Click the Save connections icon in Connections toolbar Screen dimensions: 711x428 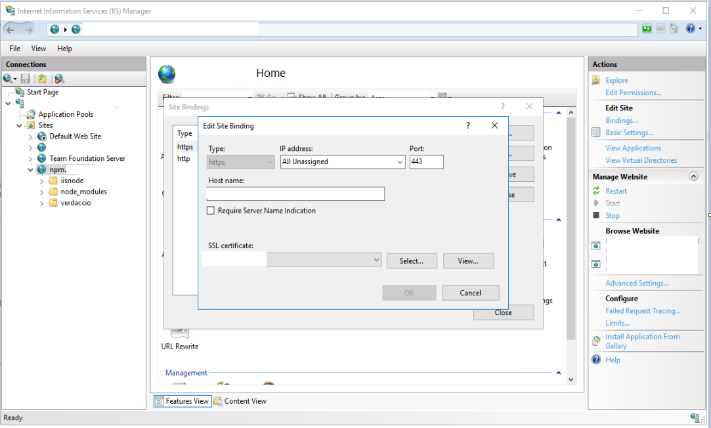pyautogui.click(x=25, y=78)
